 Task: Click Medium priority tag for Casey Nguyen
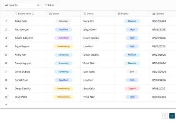[x=132, y=63]
